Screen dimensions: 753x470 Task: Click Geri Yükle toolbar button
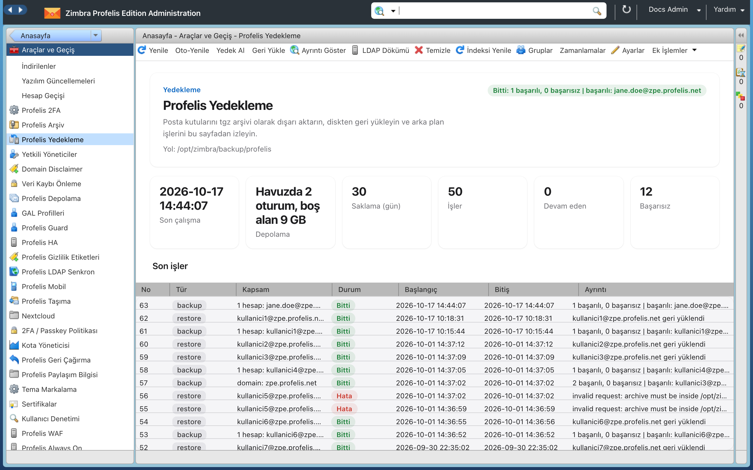click(x=268, y=50)
